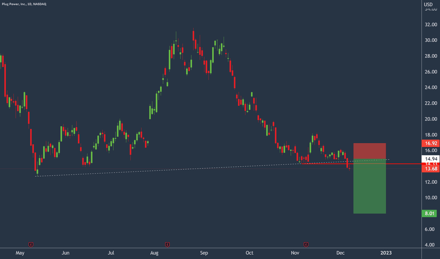
Task: Click the Dec label on the time axis
Action: click(x=340, y=253)
